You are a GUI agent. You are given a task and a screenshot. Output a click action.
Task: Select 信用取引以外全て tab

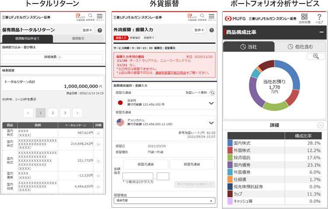pos(28,38)
